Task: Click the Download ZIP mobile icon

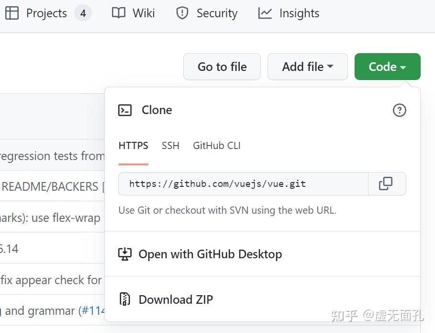Action: tap(124, 299)
